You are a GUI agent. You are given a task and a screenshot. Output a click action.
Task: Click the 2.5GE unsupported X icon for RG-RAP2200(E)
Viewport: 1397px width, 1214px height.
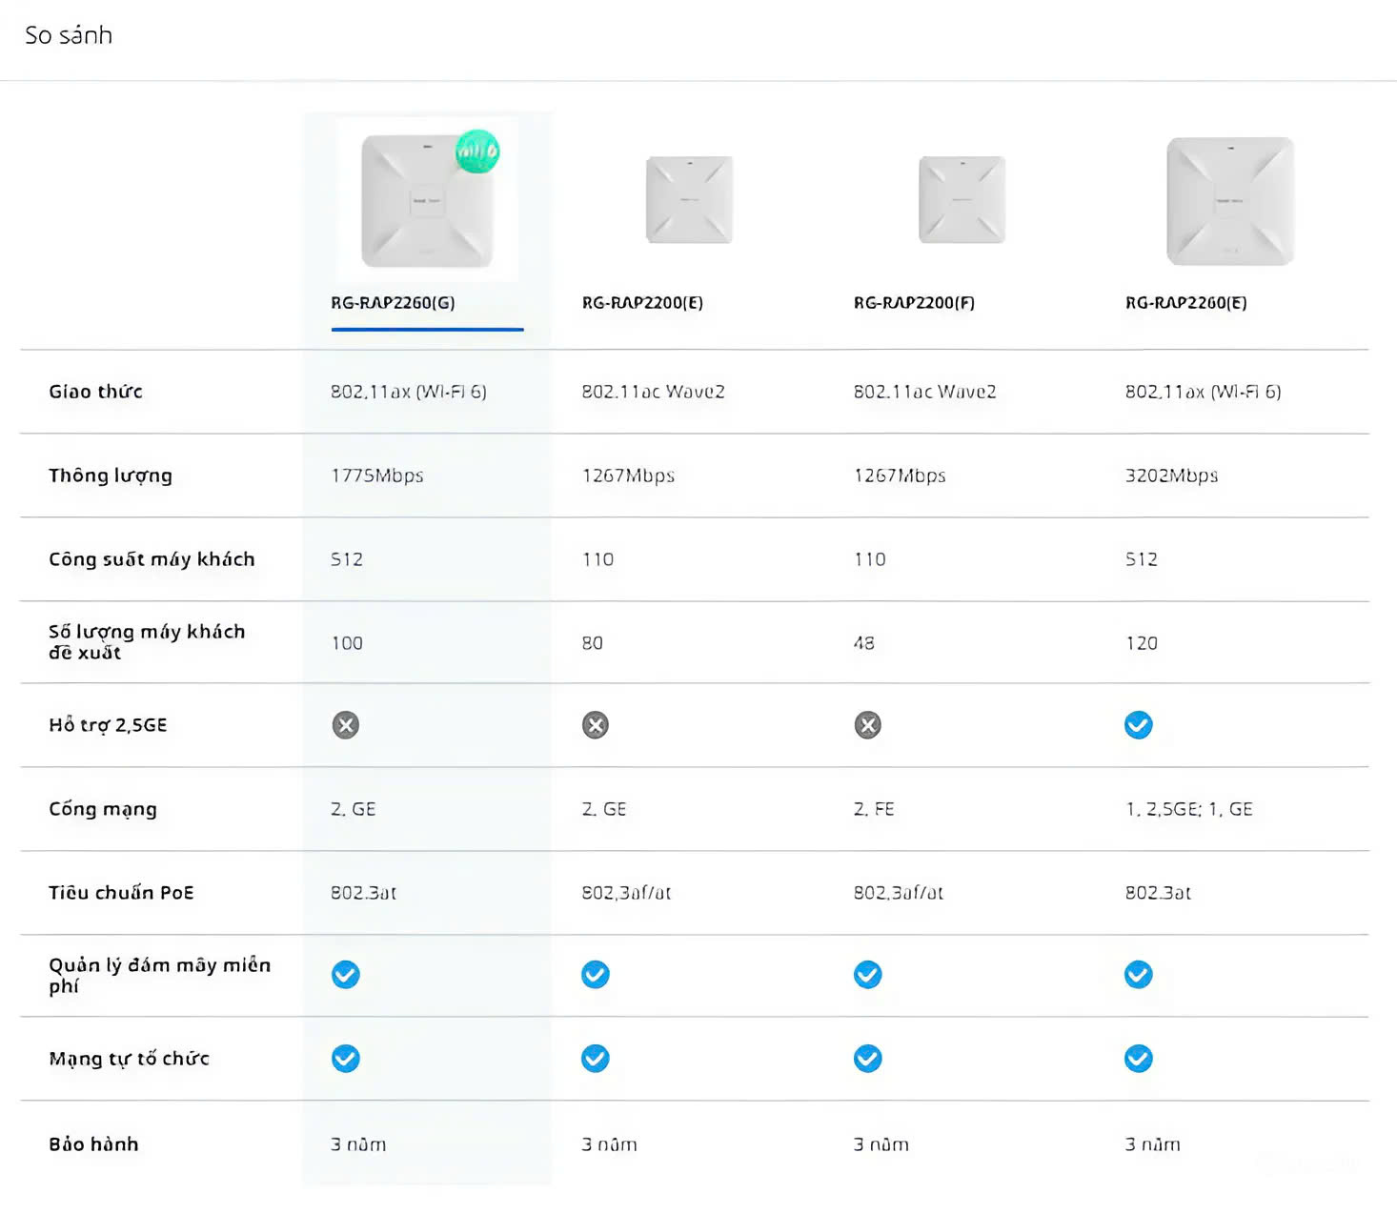(596, 726)
